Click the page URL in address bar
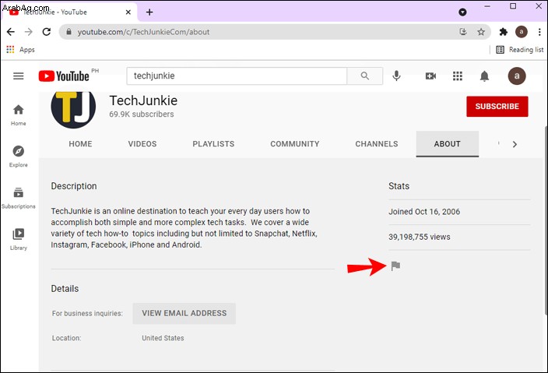 144,32
